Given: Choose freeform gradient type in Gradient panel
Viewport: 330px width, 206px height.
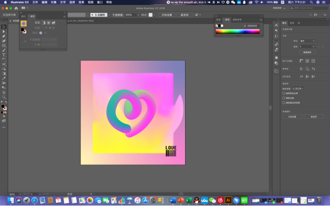Looking at the screenshot, I should (x=53, y=23).
